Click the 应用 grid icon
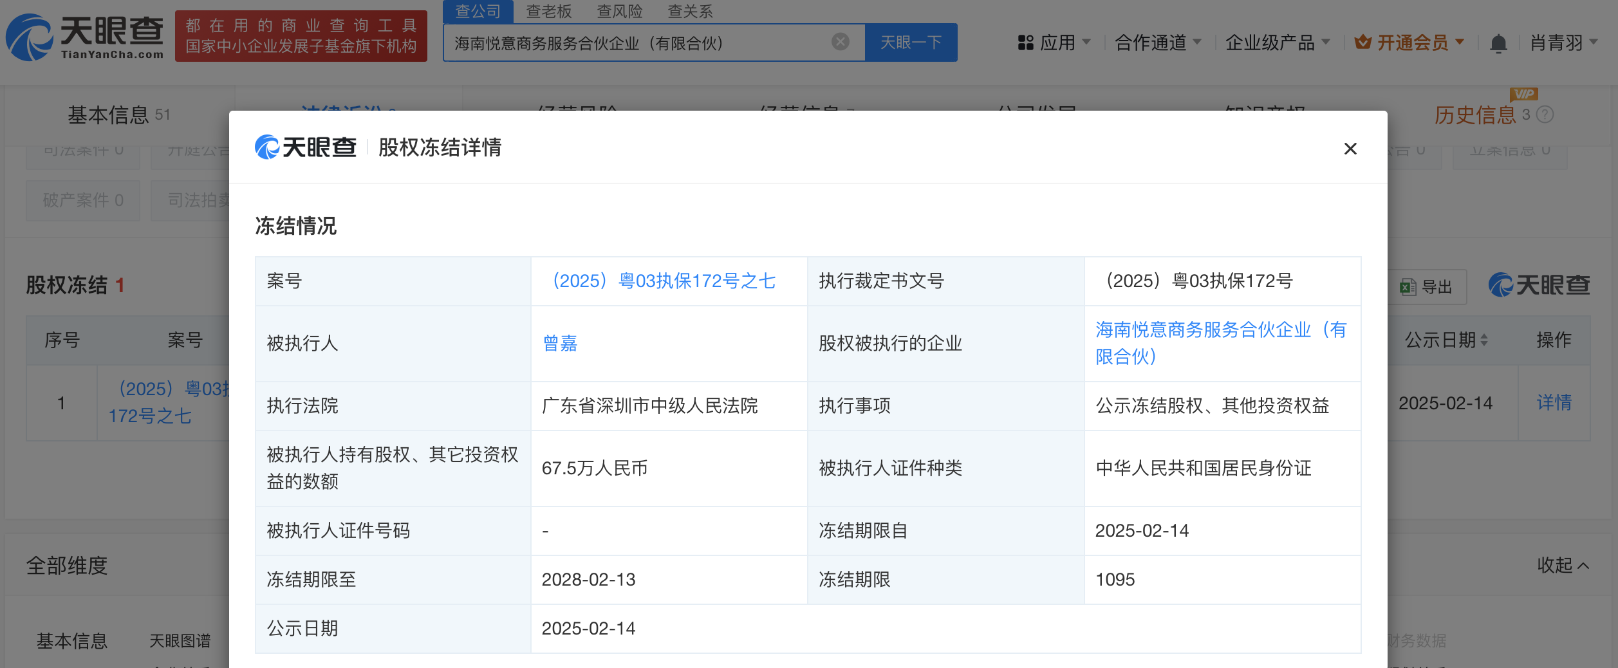 (1025, 43)
